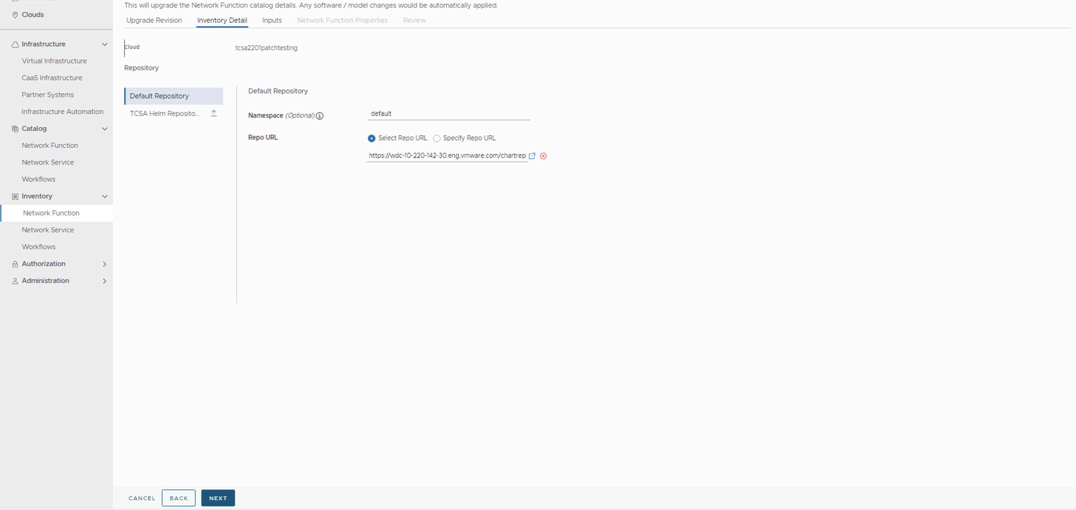This screenshot has width=1076, height=510.
Task: Click the BACK button
Action: pyautogui.click(x=179, y=498)
